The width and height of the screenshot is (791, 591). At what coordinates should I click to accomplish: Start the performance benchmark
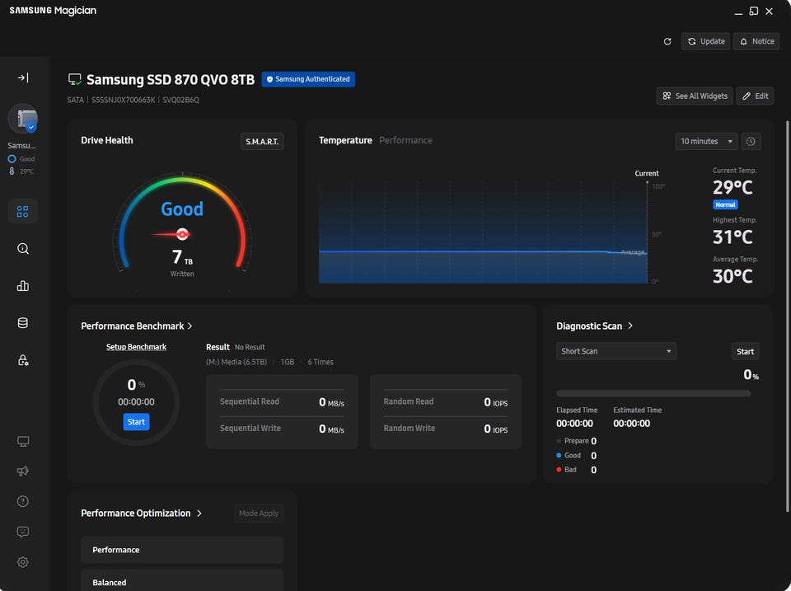136,422
